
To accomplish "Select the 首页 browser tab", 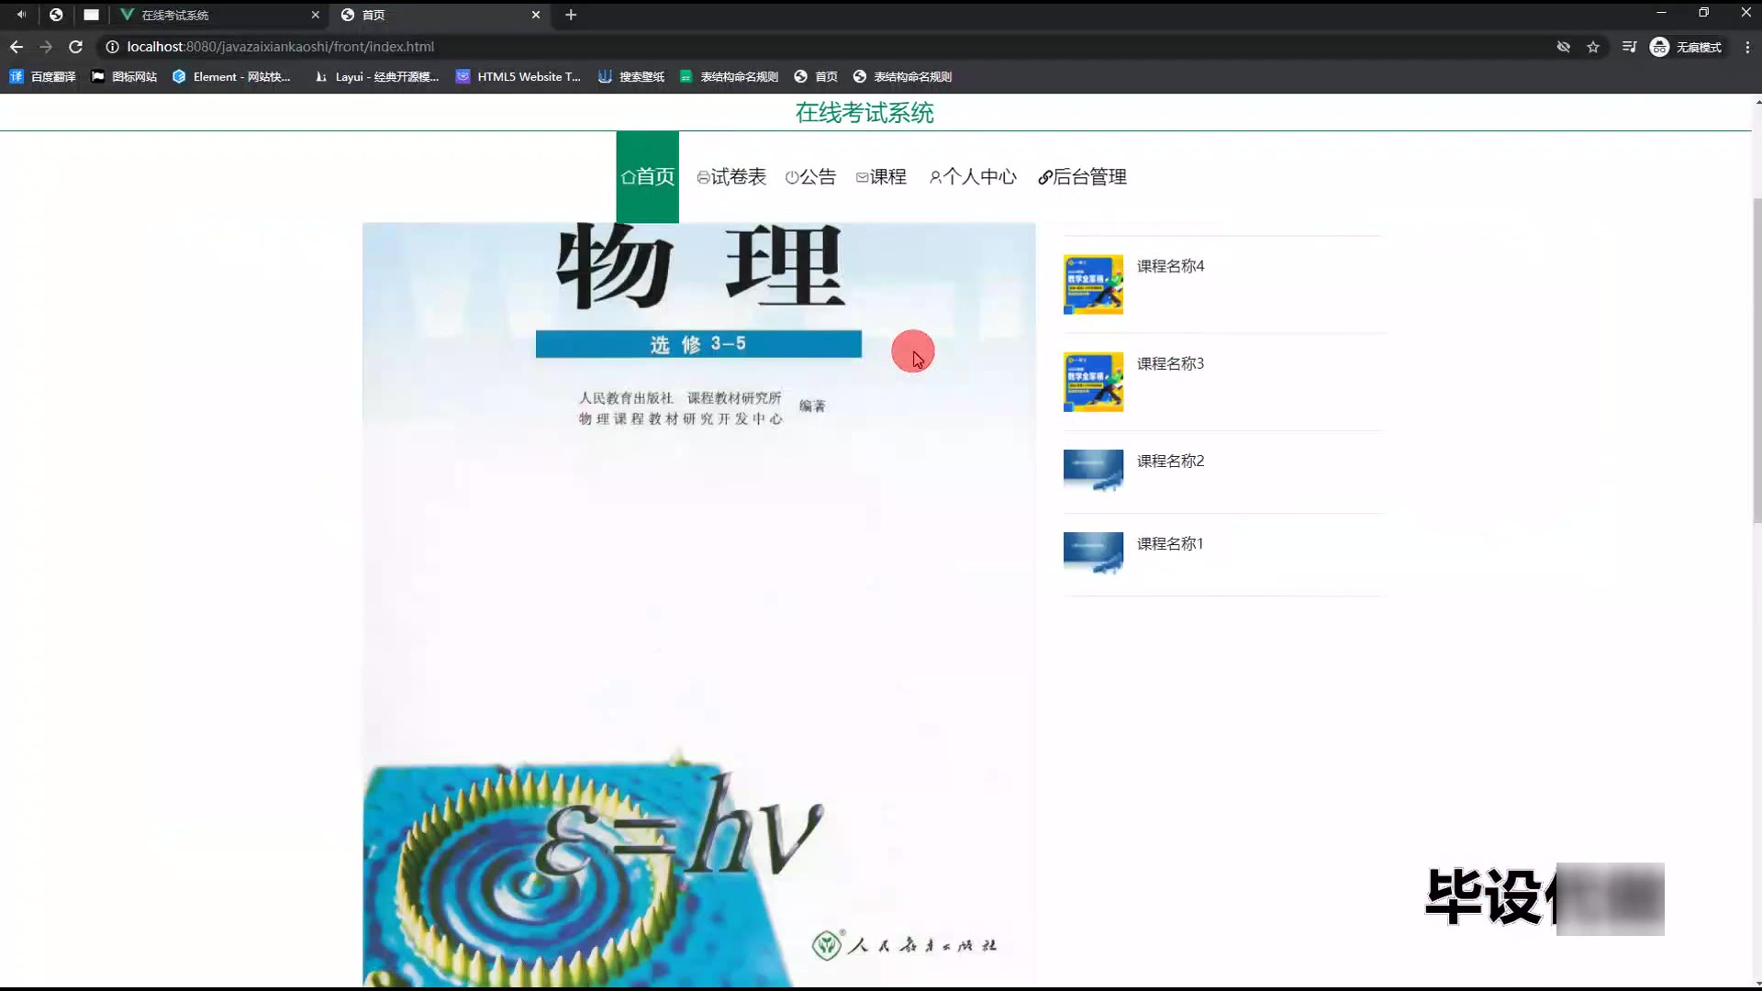I will [x=440, y=15].
